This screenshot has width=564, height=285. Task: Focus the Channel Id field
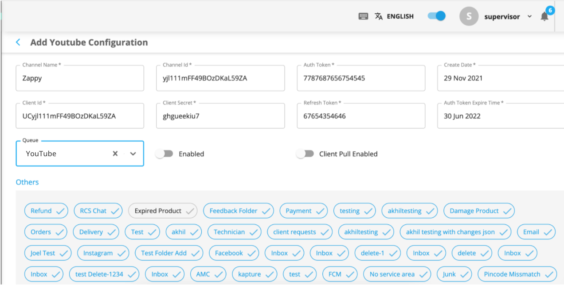coord(220,78)
